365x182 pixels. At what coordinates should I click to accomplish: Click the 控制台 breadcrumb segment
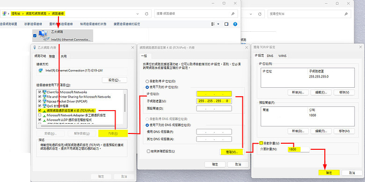coord(15,14)
